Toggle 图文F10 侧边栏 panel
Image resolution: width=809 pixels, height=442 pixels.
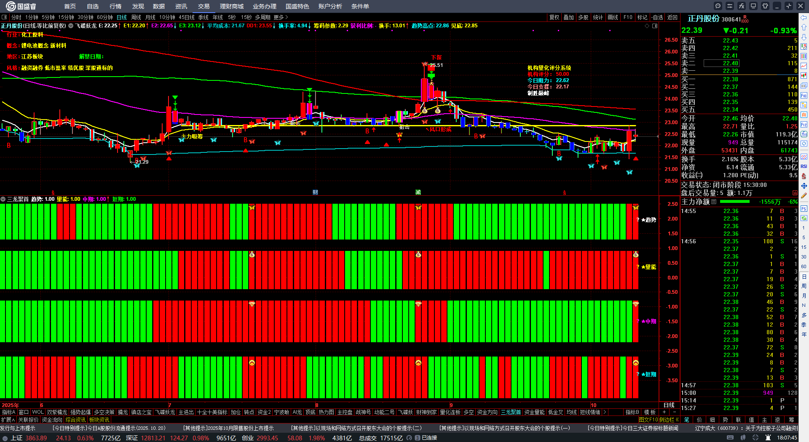pyautogui.click(x=659, y=420)
